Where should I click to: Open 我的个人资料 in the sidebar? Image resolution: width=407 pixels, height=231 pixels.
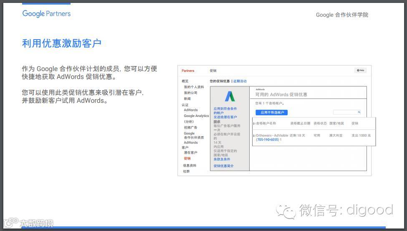point(194,87)
